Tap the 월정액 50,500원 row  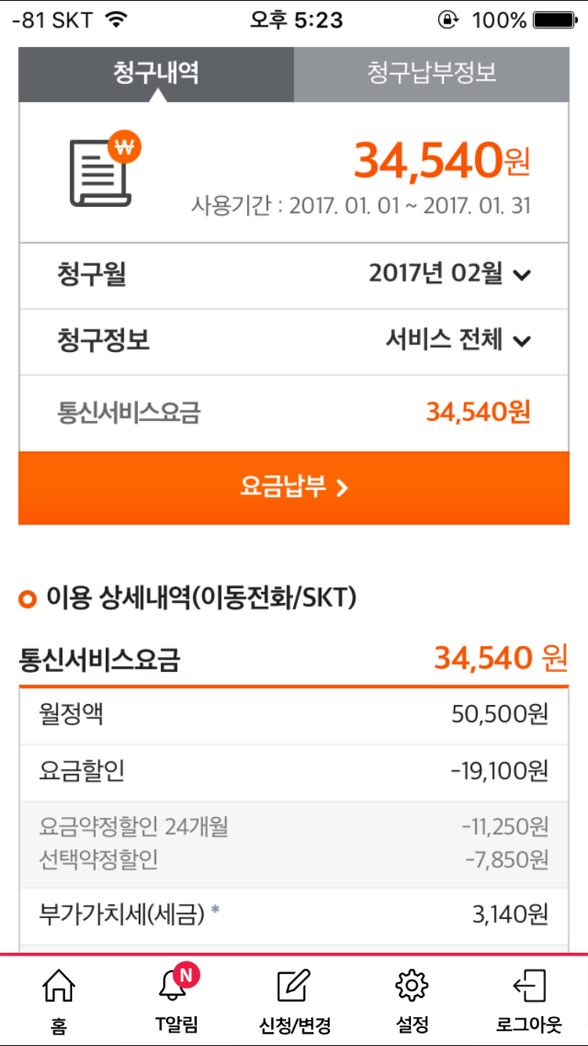293,715
